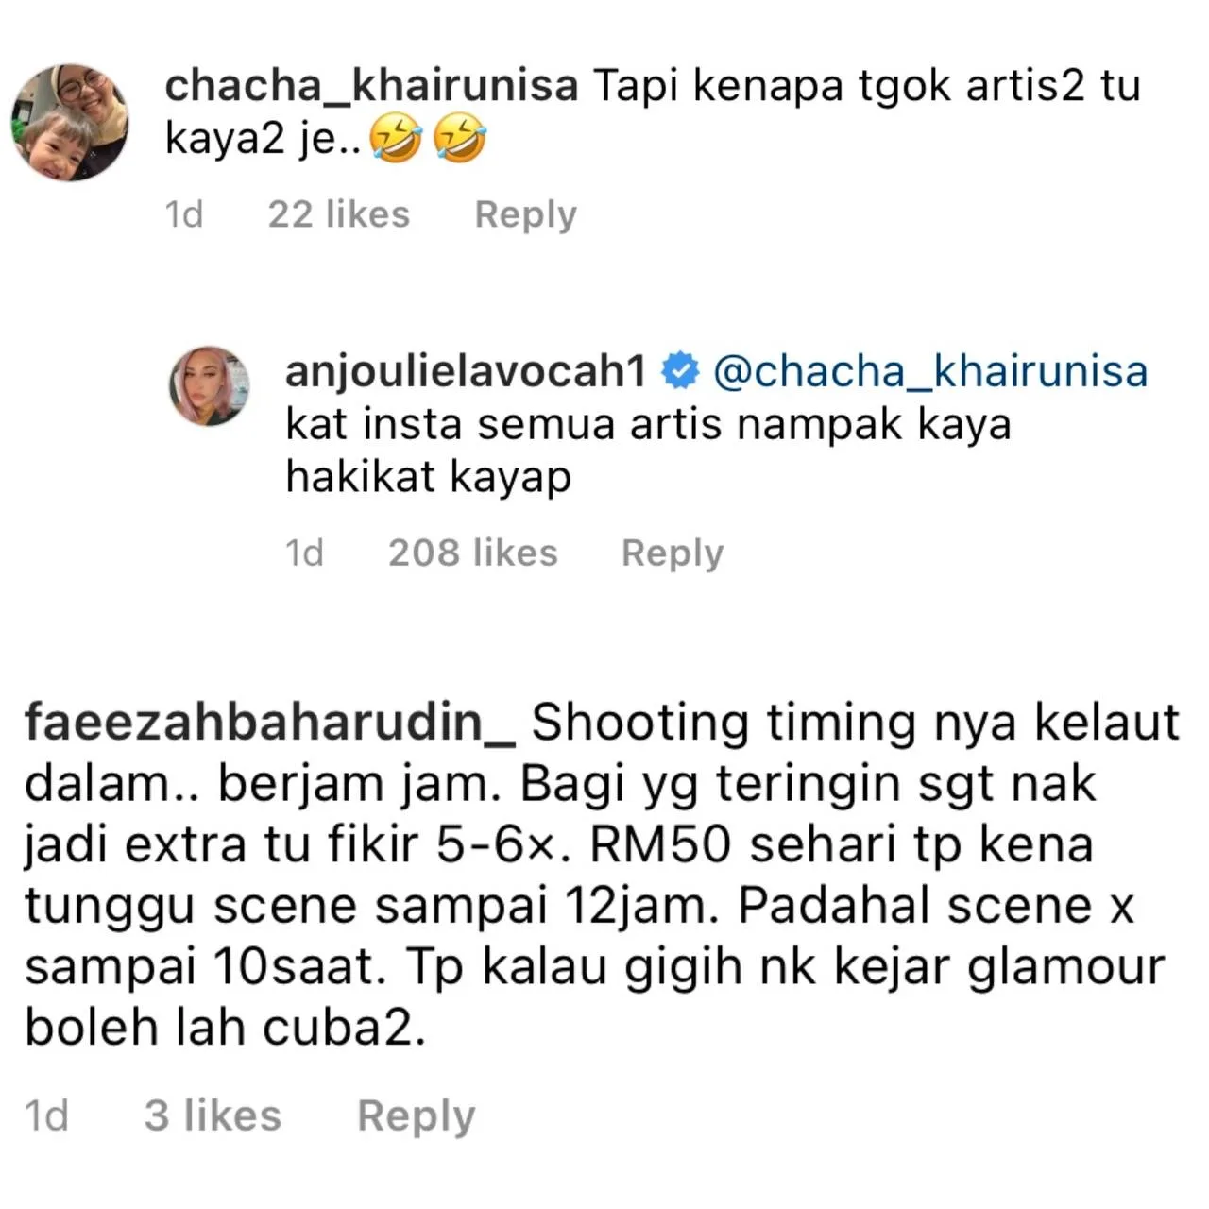
Task: Click the second laughing emoji
Action: pos(460,140)
